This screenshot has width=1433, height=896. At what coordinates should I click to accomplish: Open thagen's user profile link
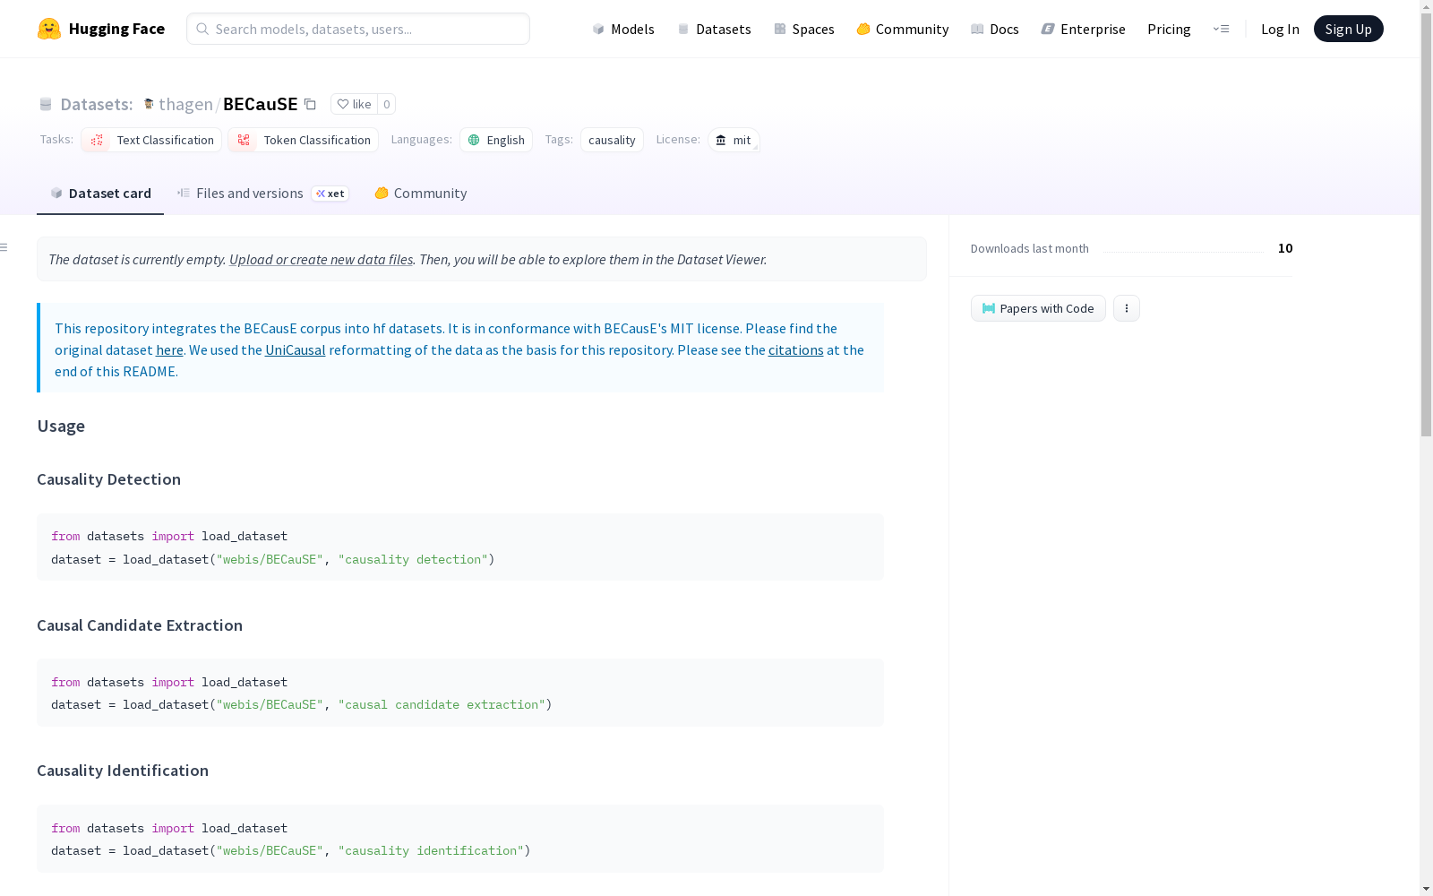pos(185,104)
